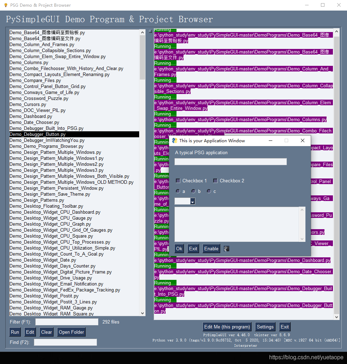Click the debugger icon button next to Enable
Viewport: 347px width, 364px height.
coord(227,249)
